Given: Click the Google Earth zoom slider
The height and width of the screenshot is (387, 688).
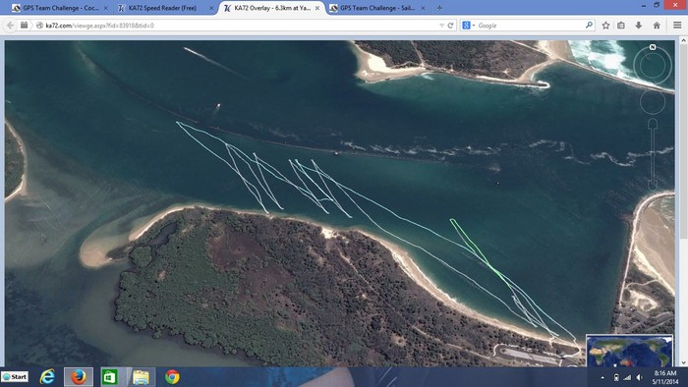Looking at the screenshot, I should click(653, 154).
